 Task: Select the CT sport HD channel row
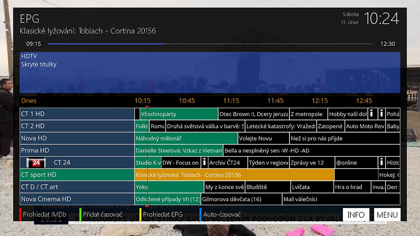[x=77, y=175]
